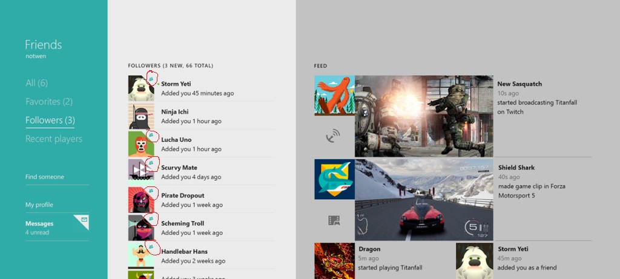Select the Pirate Dropout name
Image resolution: width=620 pixels, height=279 pixels.
(x=183, y=195)
